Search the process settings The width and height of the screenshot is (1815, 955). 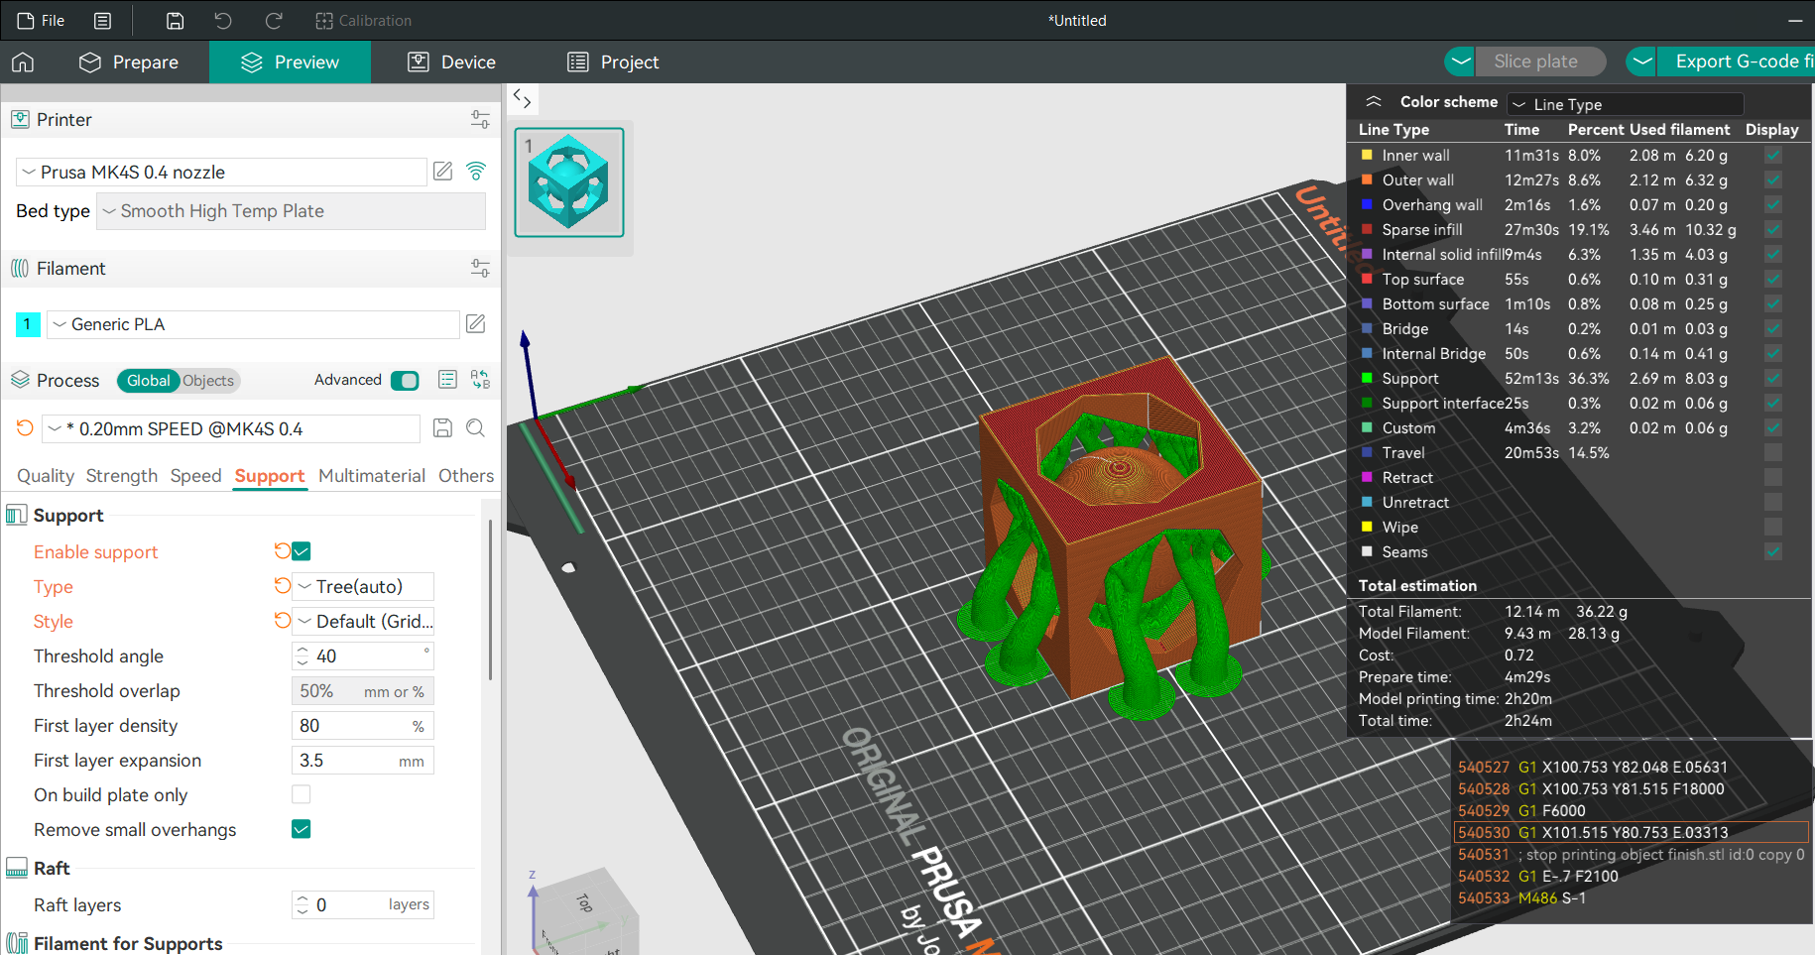pos(476,428)
